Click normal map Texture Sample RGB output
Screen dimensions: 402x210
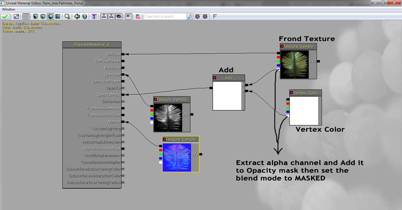[161, 146]
